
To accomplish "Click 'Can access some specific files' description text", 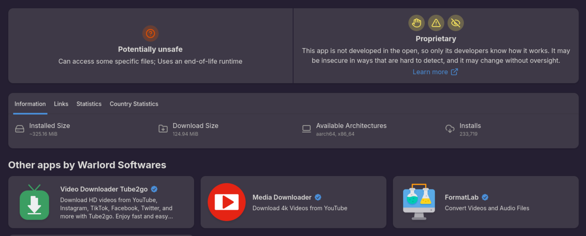I will (x=150, y=61).
